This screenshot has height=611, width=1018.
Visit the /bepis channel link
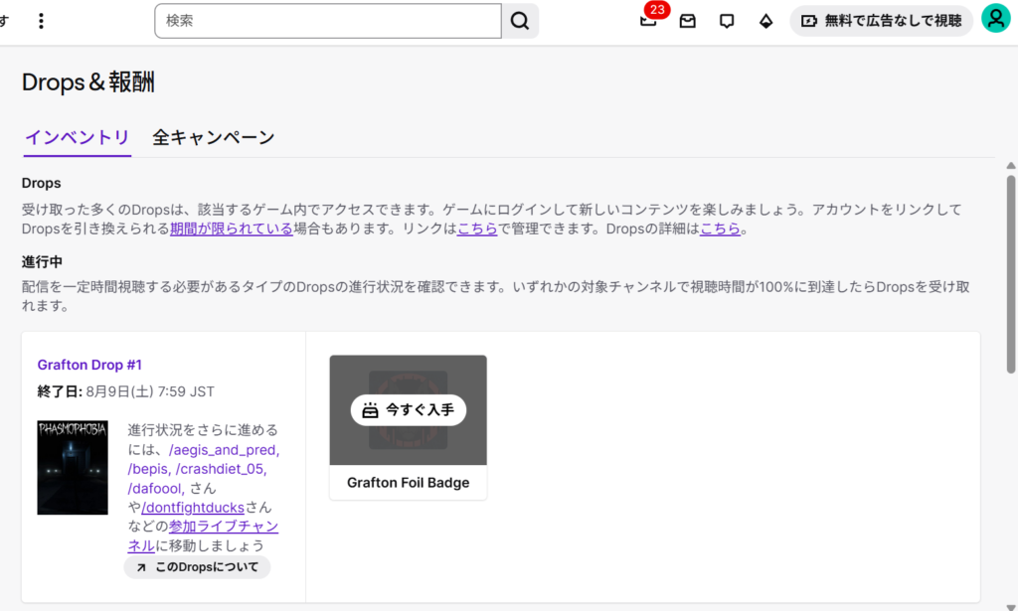click(149, 468)
